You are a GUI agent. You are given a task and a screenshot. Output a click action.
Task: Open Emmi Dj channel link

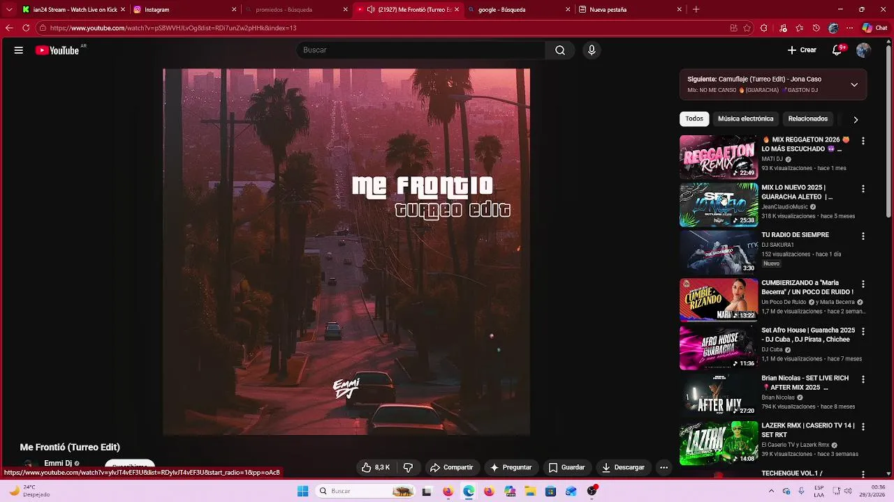coord(58,464)
